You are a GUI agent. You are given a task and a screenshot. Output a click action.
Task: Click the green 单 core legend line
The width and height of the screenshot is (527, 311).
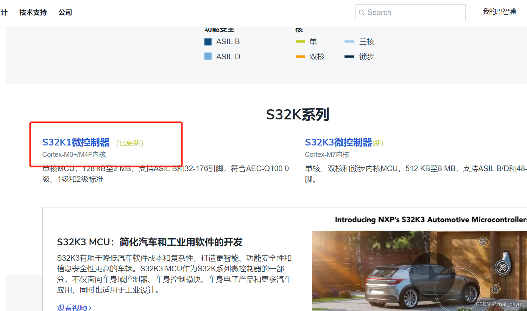pyautogui.click(x=300, y=42)
